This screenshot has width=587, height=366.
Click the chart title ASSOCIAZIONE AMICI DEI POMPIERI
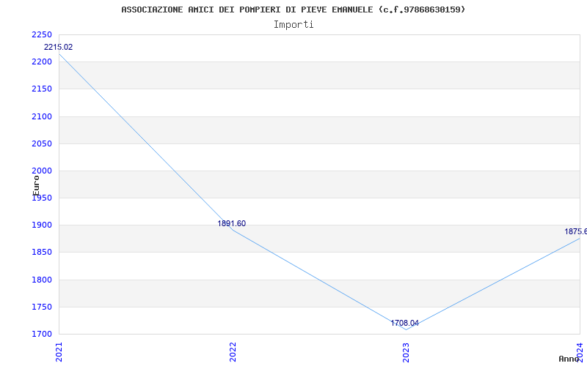pyautogui.click(x=293, y=10)
